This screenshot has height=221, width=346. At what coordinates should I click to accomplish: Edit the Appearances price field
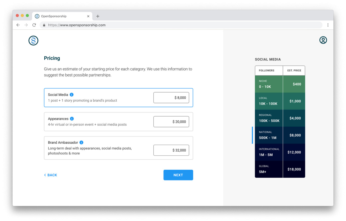pyautogui.click(x=171, y=122)
